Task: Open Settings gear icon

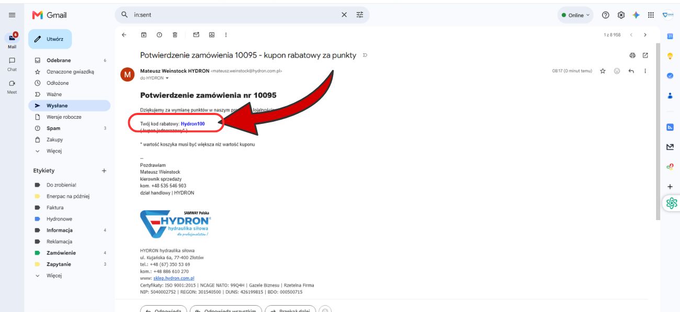Action: pos(621,15)
